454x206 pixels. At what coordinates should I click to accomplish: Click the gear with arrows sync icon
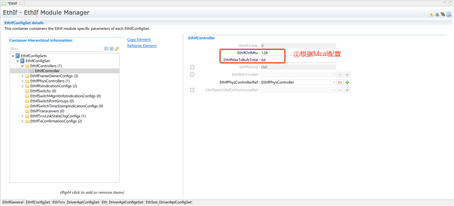click(443, 14)
